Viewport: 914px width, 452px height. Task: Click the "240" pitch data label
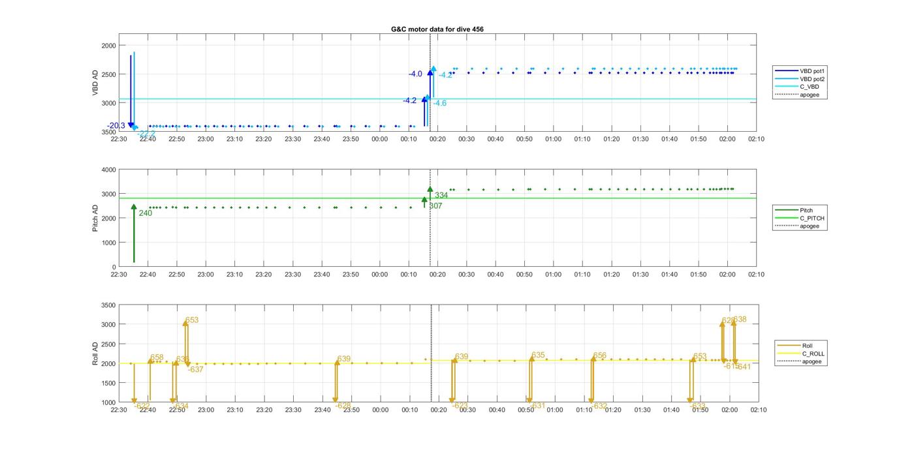[145, 213]
